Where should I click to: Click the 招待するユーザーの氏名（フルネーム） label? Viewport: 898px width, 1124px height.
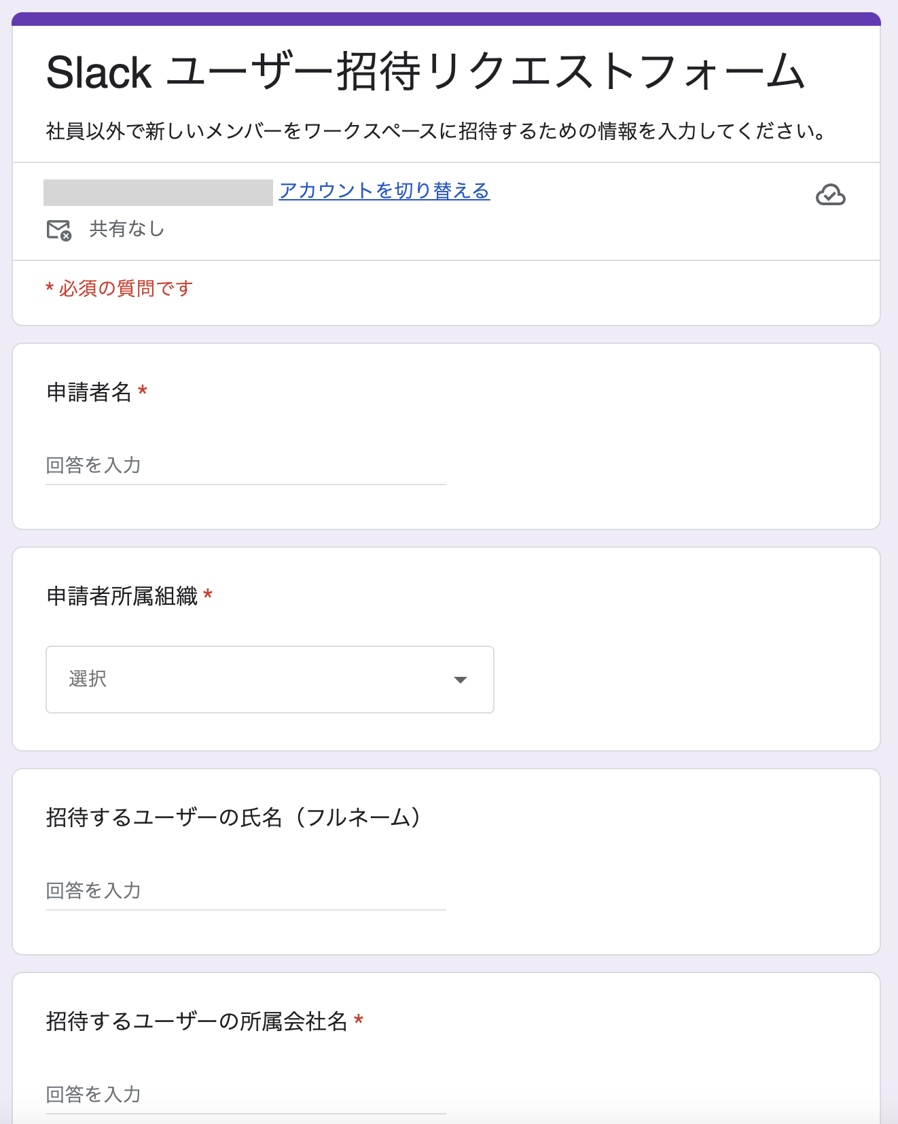pos(234,818)
